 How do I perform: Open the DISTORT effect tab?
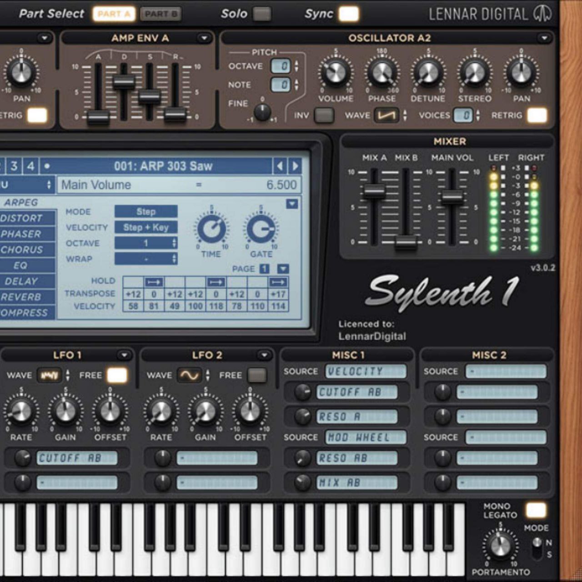click(x=27, y=218)
